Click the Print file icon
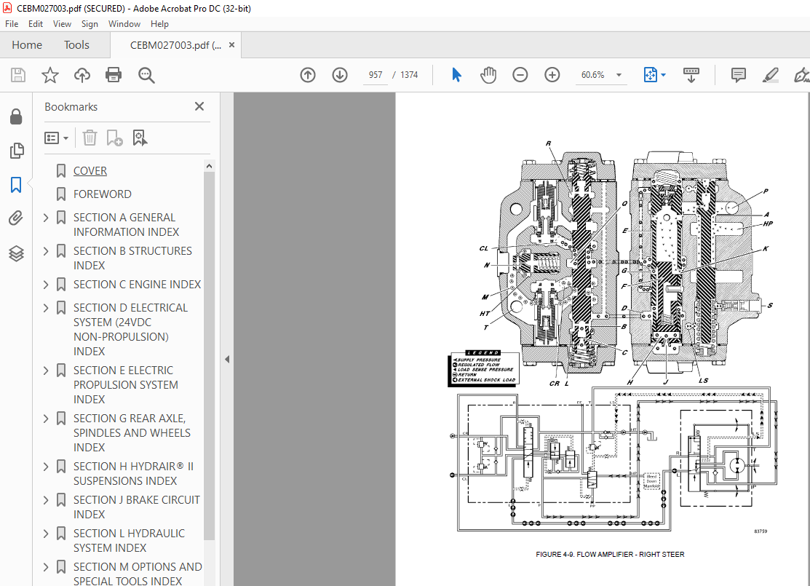810x586 pixels. [x=114, y=75]
